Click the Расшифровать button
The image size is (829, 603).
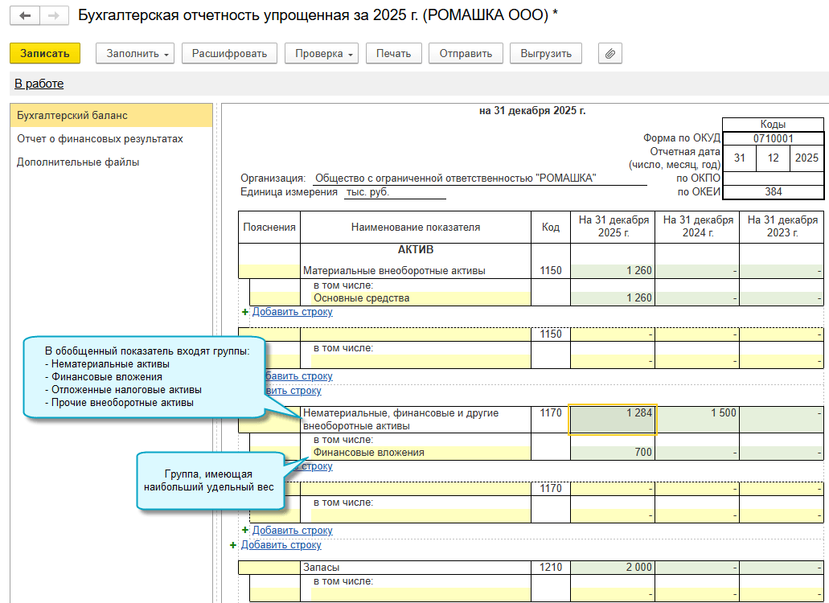(229, 53)
